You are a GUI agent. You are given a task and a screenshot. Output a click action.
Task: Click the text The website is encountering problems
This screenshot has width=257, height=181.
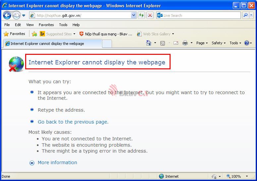click(86, 145)
